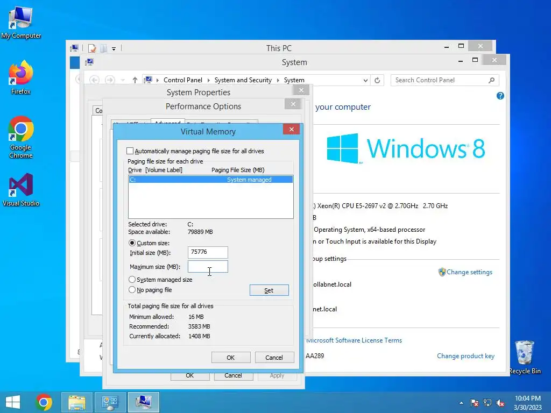Close the Performance Options dialog
This screenshot has height=413, width=551.
pos(293,104)
